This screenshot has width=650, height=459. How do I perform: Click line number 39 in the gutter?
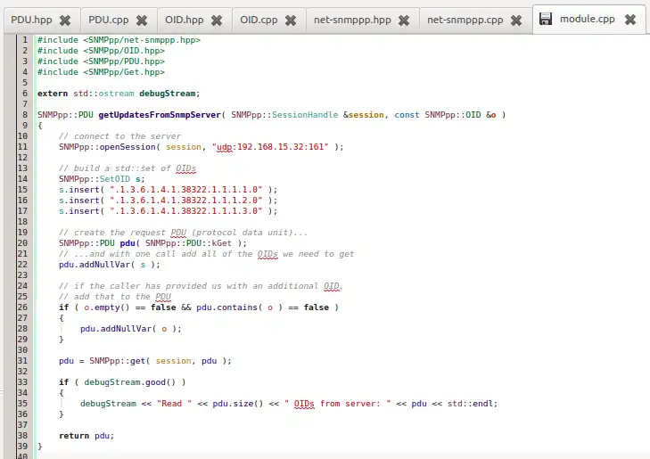pyautogui.click(x=23, y=447)
